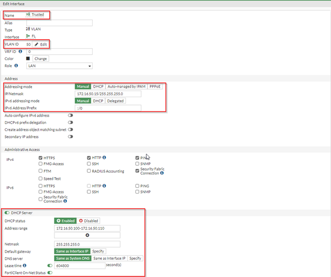Open the Role dropdown showing LAN
The width and height of the screenshot is (331, 277).
tap(59, 66)
